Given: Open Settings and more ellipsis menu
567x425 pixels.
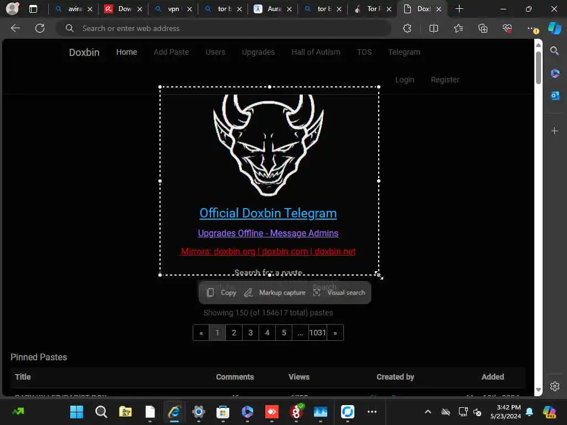Looking at the screenshot, I should click(532, 28).
